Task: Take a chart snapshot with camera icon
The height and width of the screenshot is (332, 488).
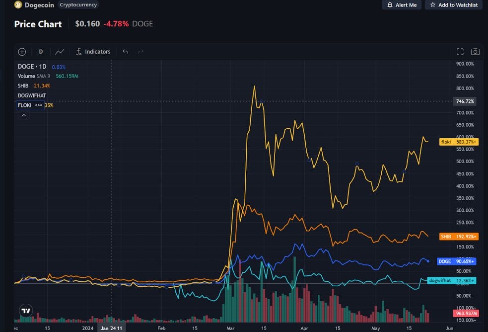Action: (475, 52)
